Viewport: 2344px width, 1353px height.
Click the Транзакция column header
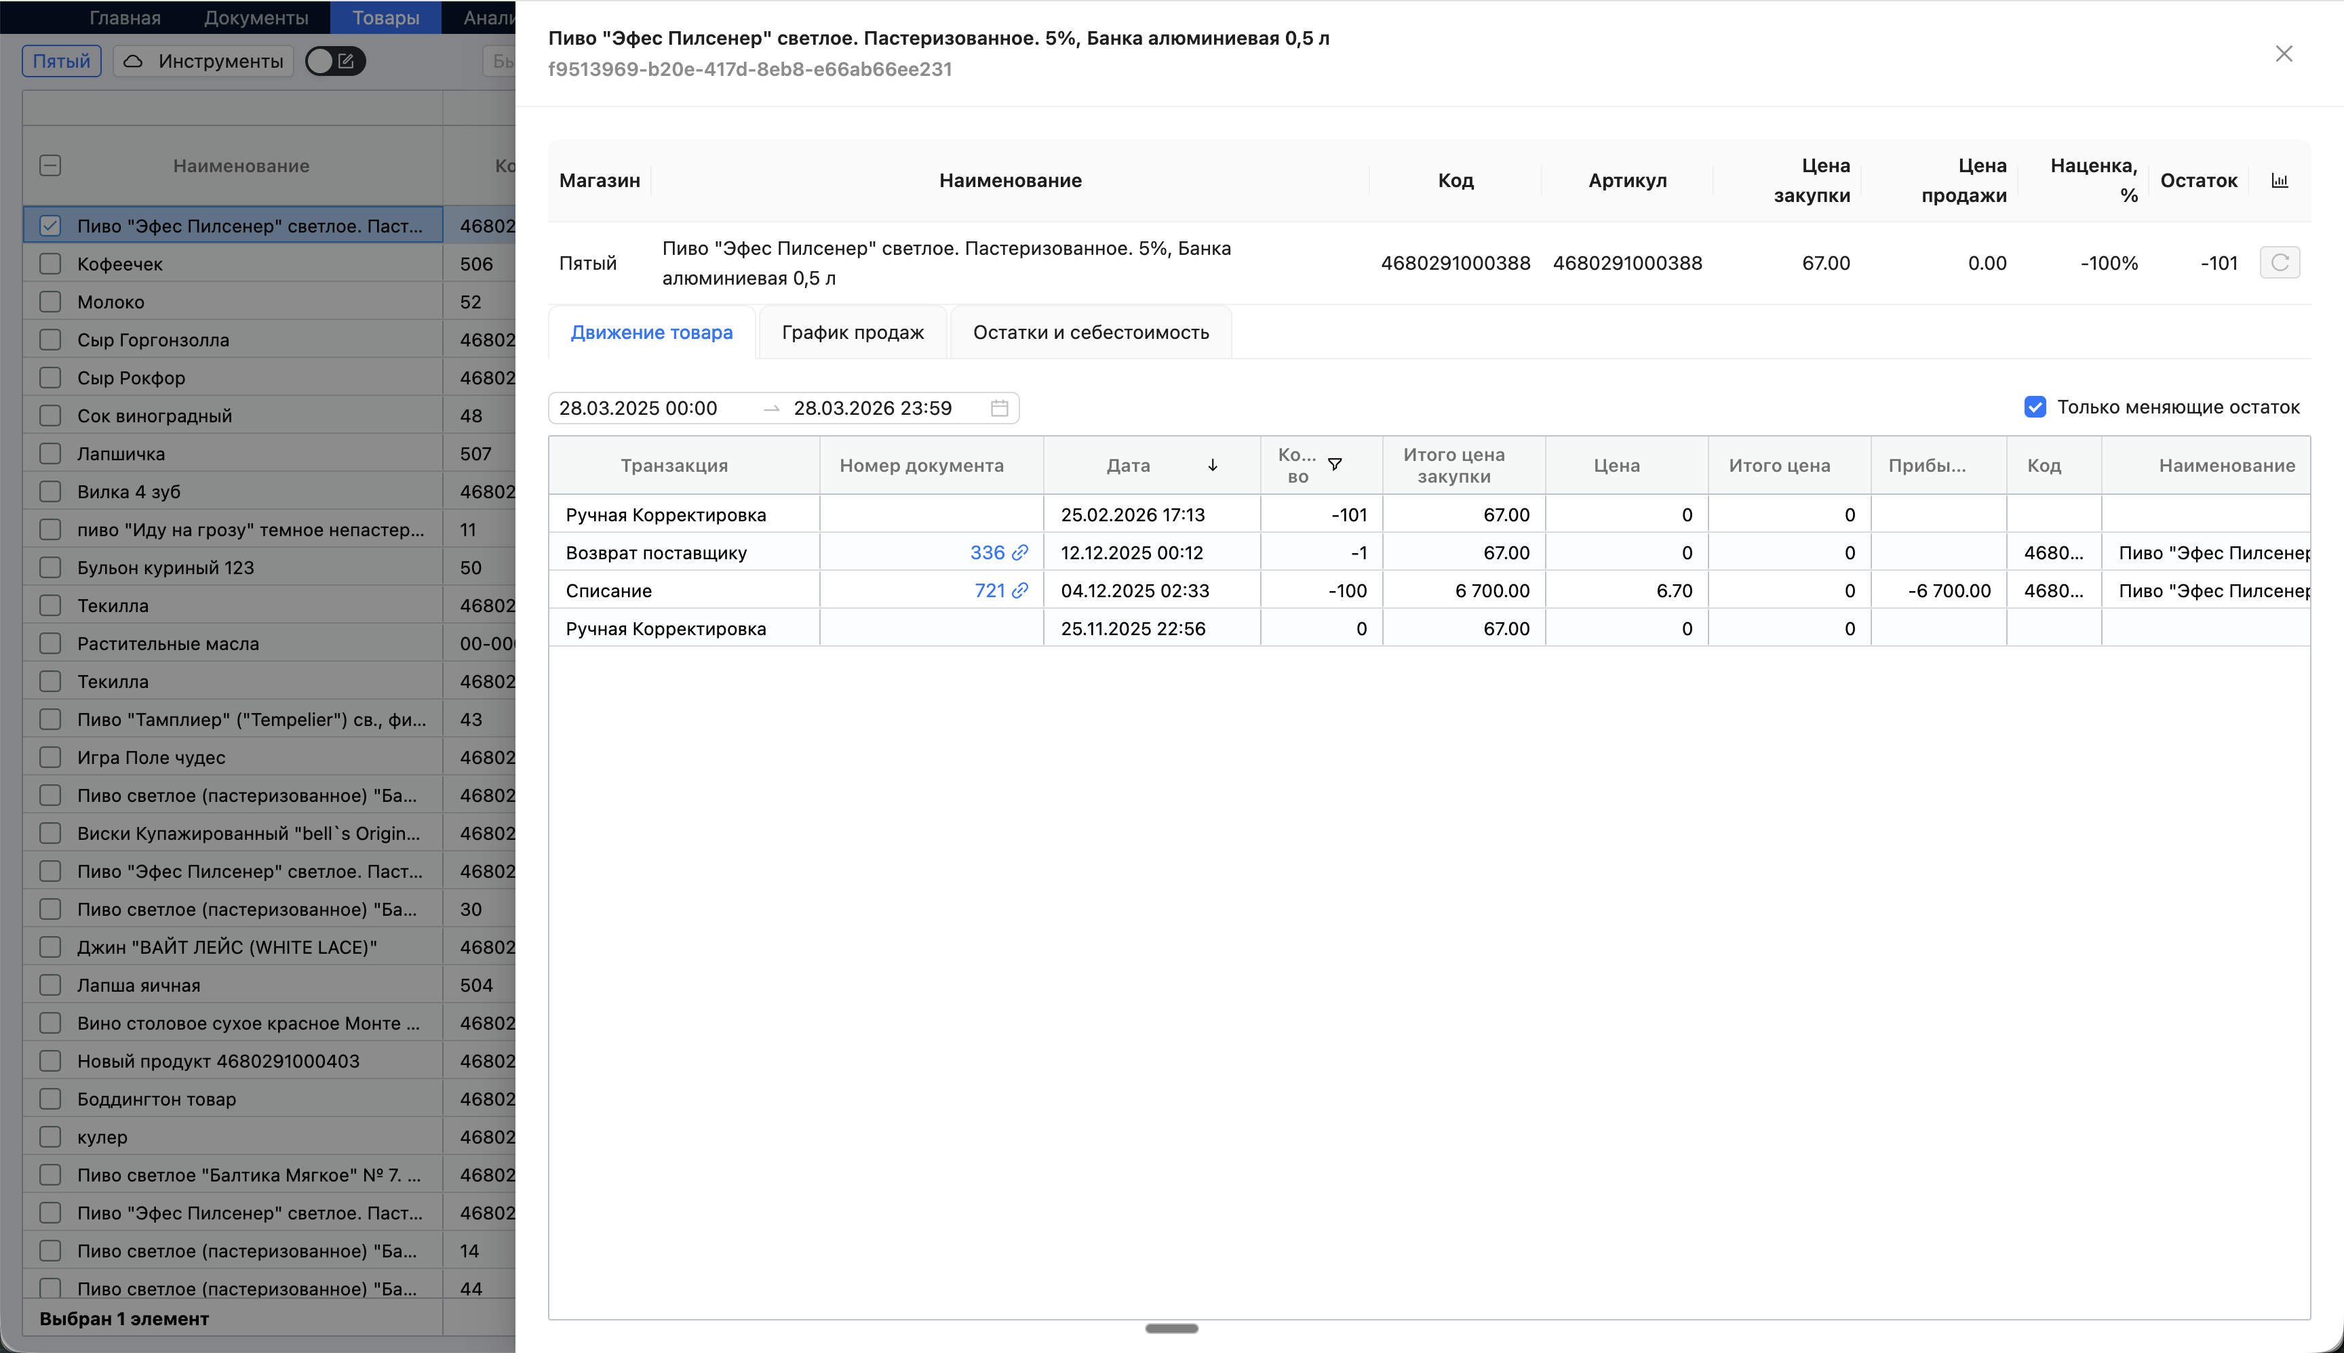674,466
